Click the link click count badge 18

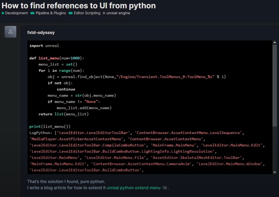click(x=165, y=188)
